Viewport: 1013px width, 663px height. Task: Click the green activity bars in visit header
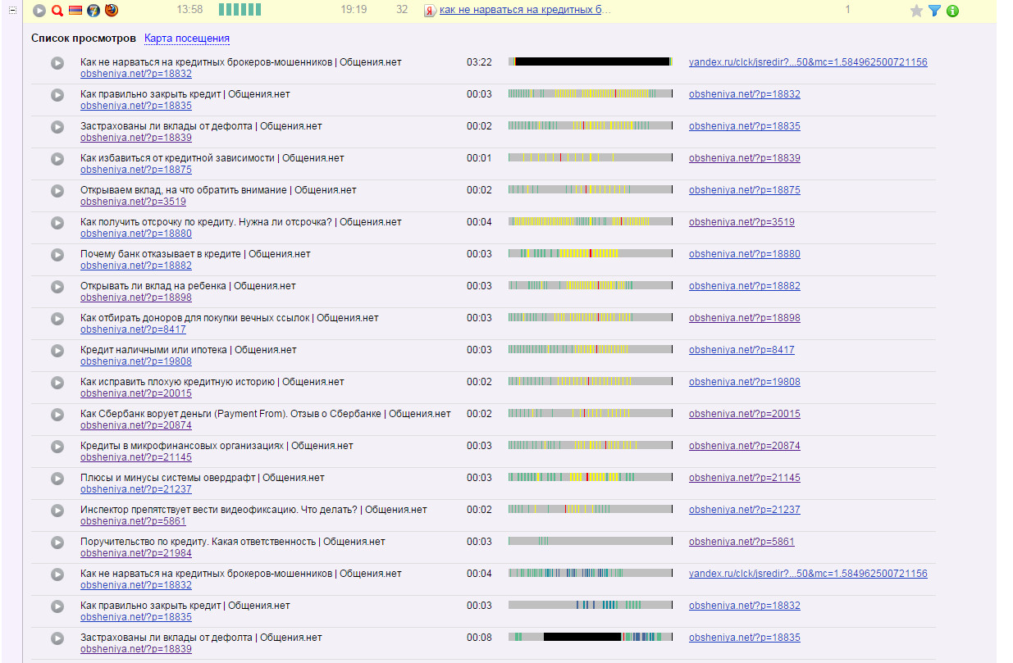click(240, 10)
